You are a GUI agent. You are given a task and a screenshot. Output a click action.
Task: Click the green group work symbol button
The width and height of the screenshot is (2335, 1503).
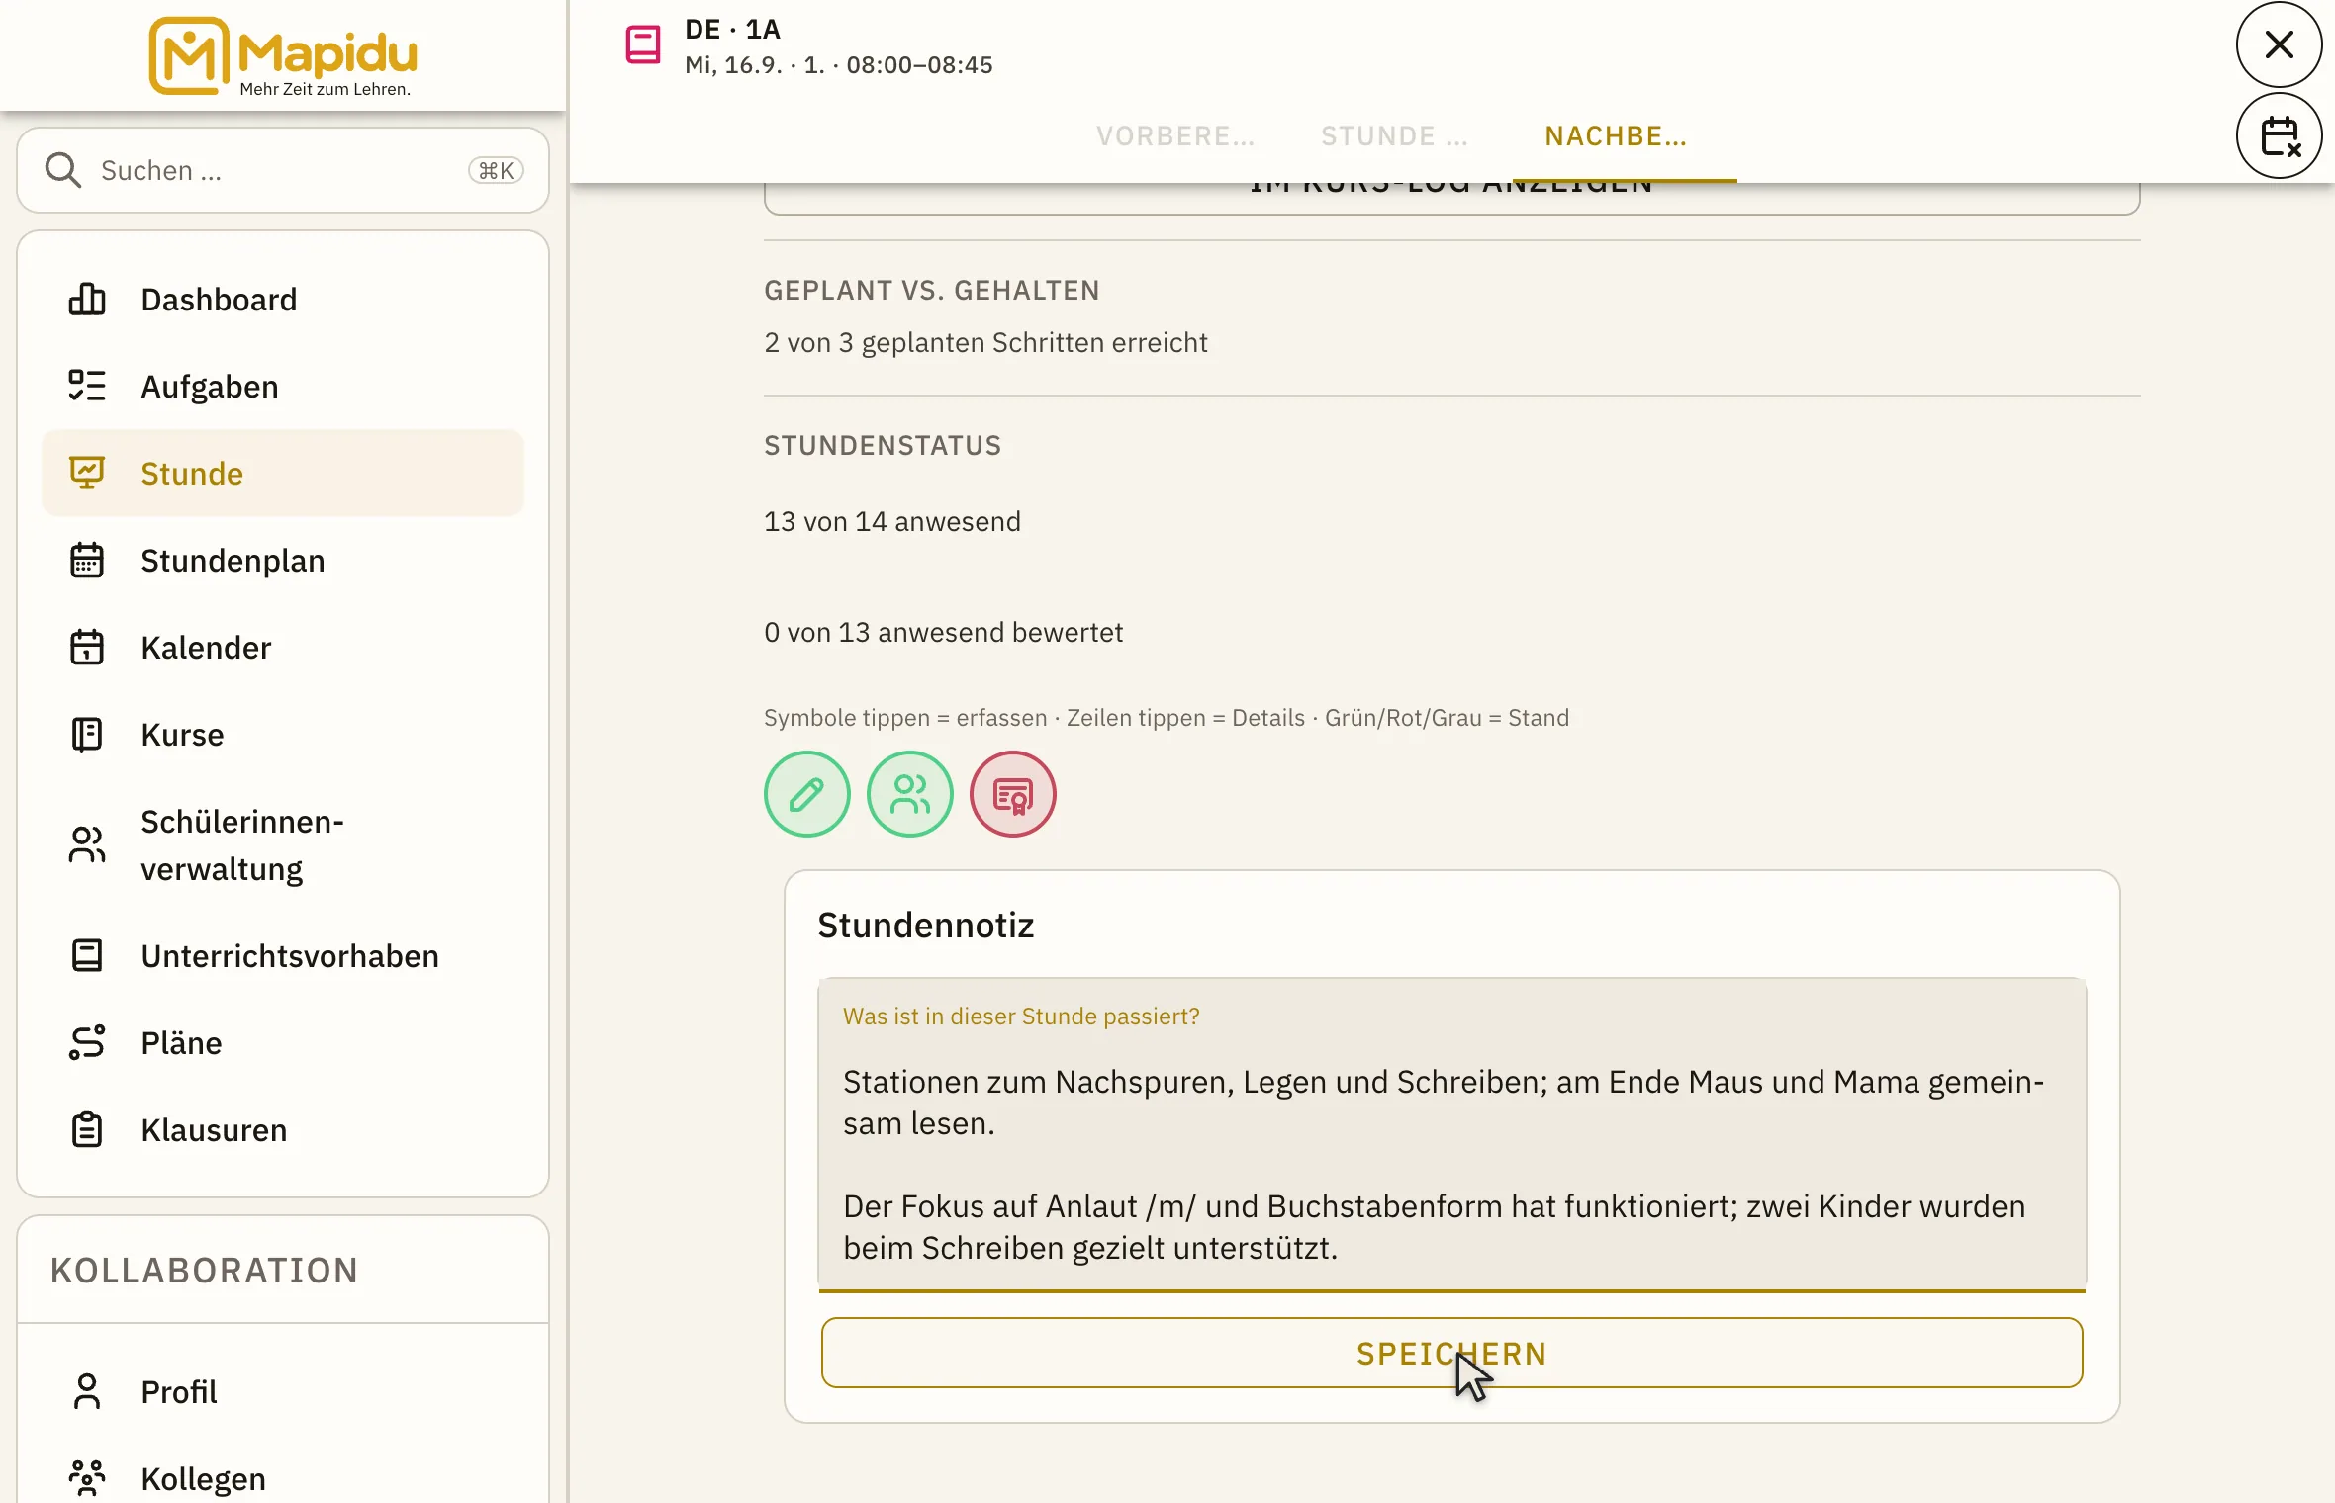(910, 794)
